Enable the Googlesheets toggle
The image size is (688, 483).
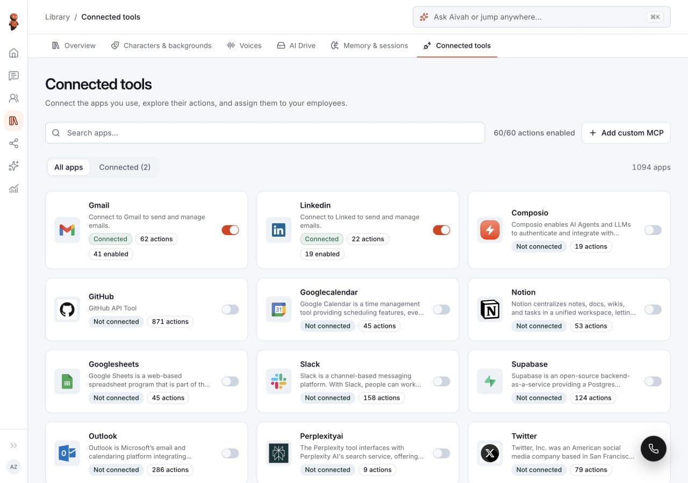click(230, 382)
